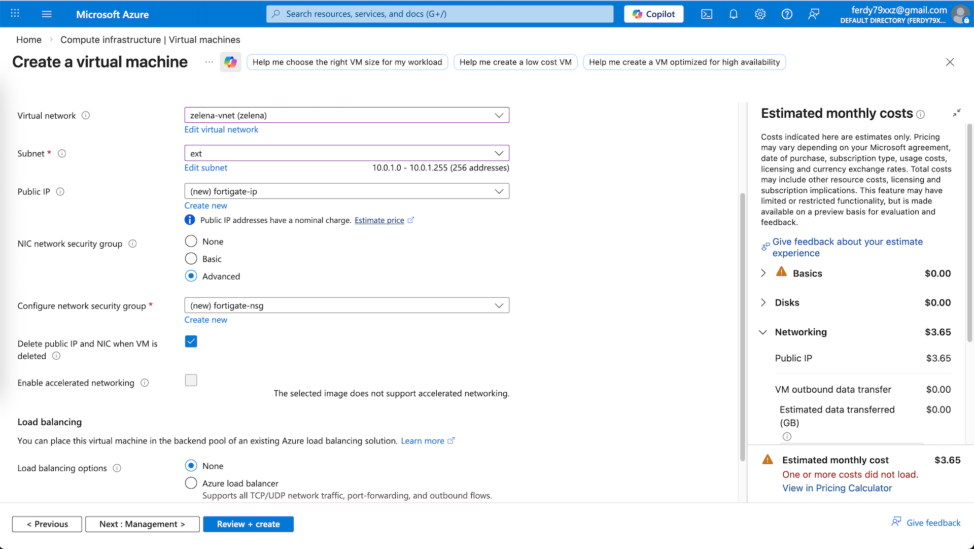
Task: Open the help question mark icon
Action: point(787,14)
